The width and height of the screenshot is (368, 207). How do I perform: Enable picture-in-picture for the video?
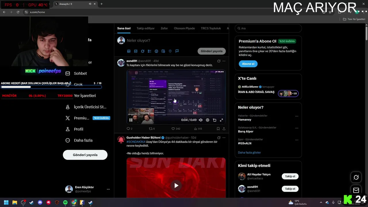coord(214,120)
